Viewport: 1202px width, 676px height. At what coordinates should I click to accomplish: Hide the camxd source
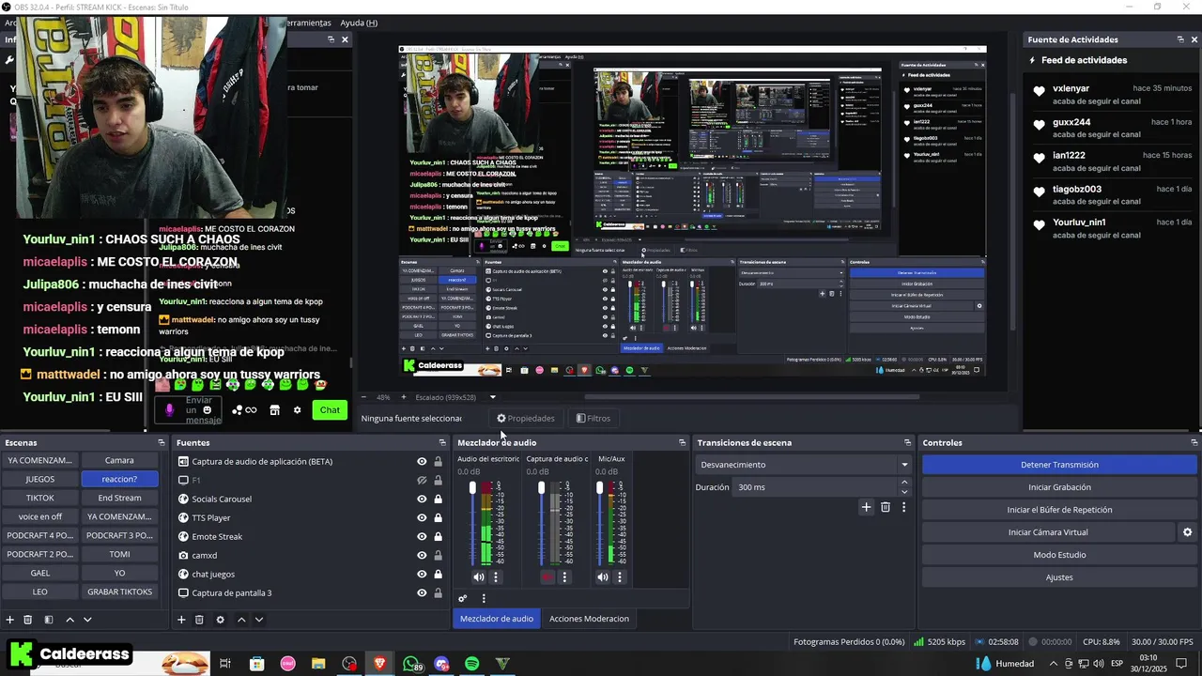tap(422, 555)
